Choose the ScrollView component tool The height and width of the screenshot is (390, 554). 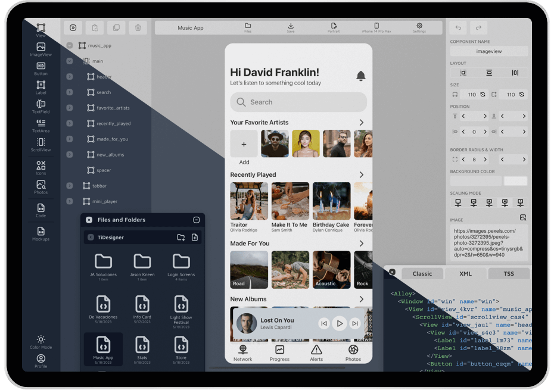[41, 145]
